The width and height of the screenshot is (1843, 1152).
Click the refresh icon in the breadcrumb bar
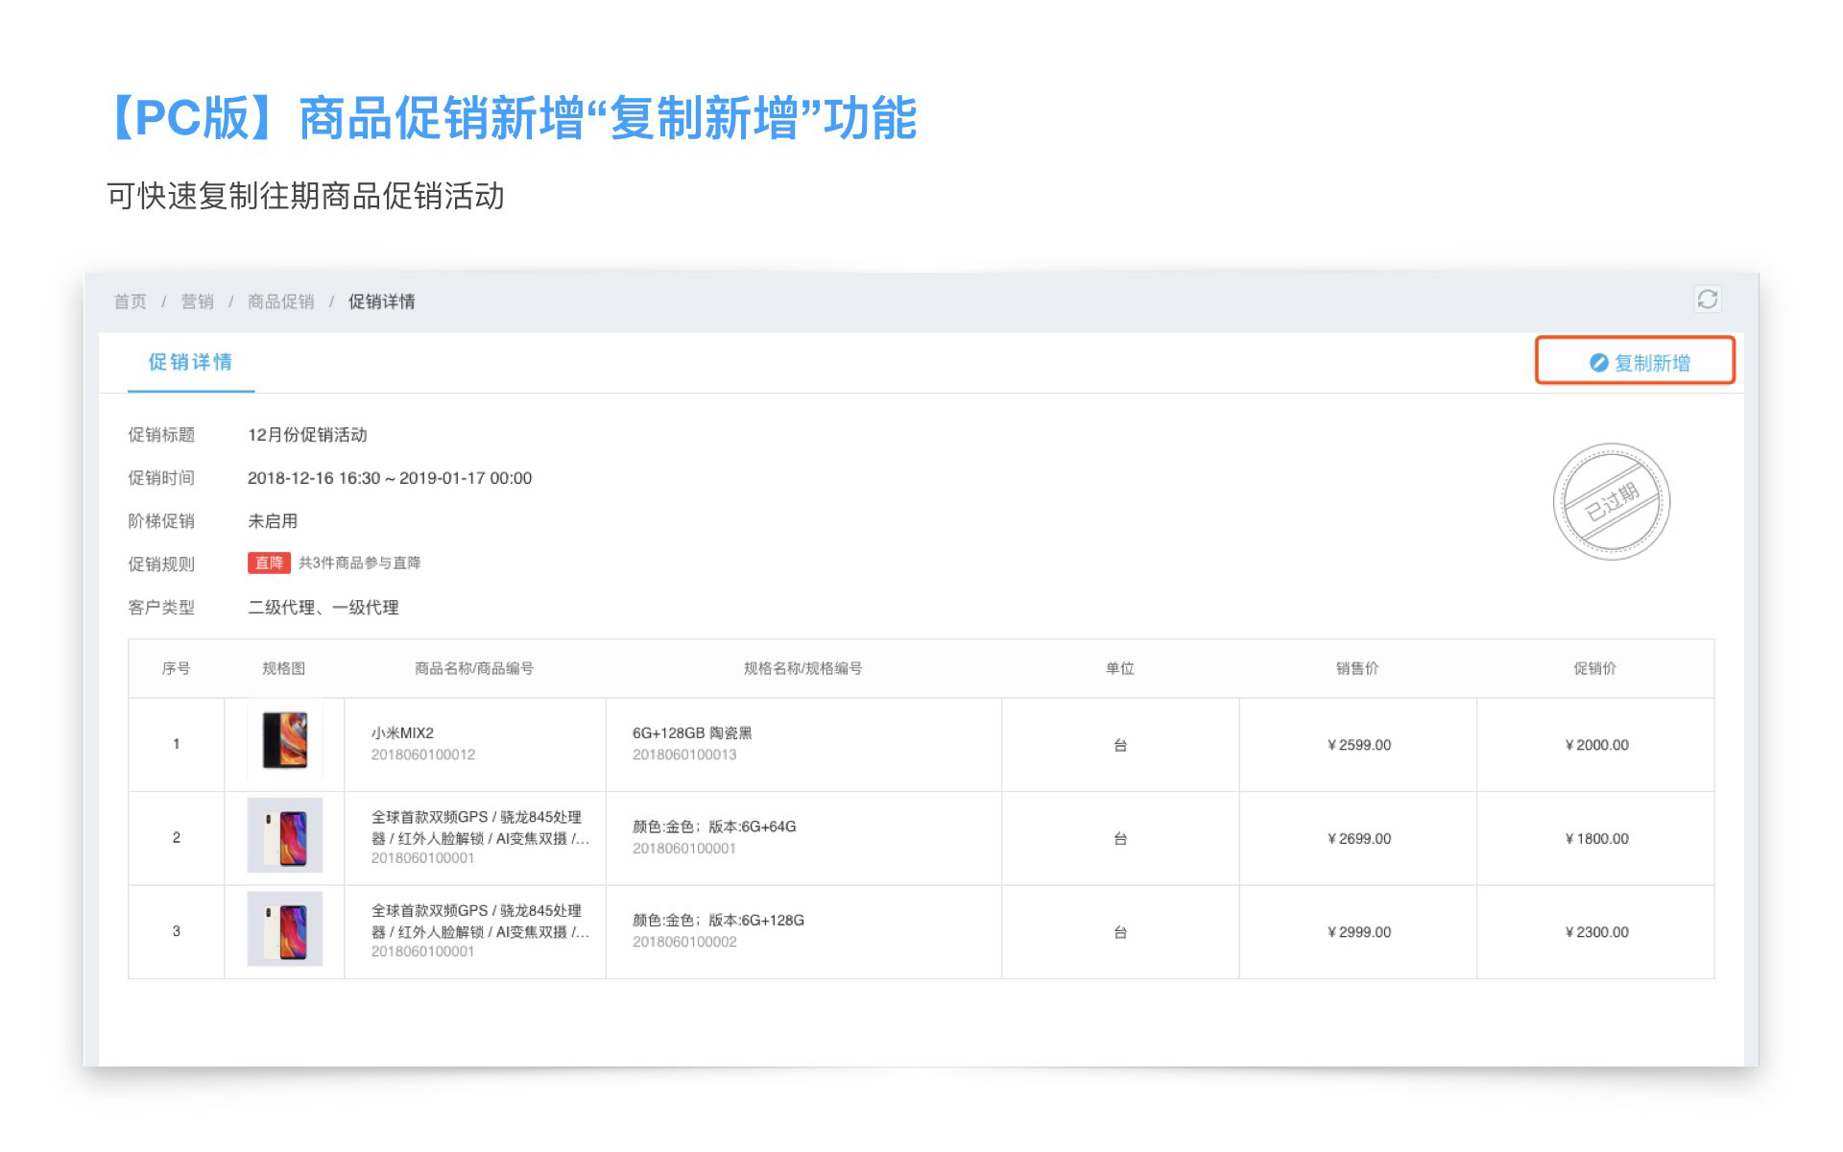(1707, 300)
